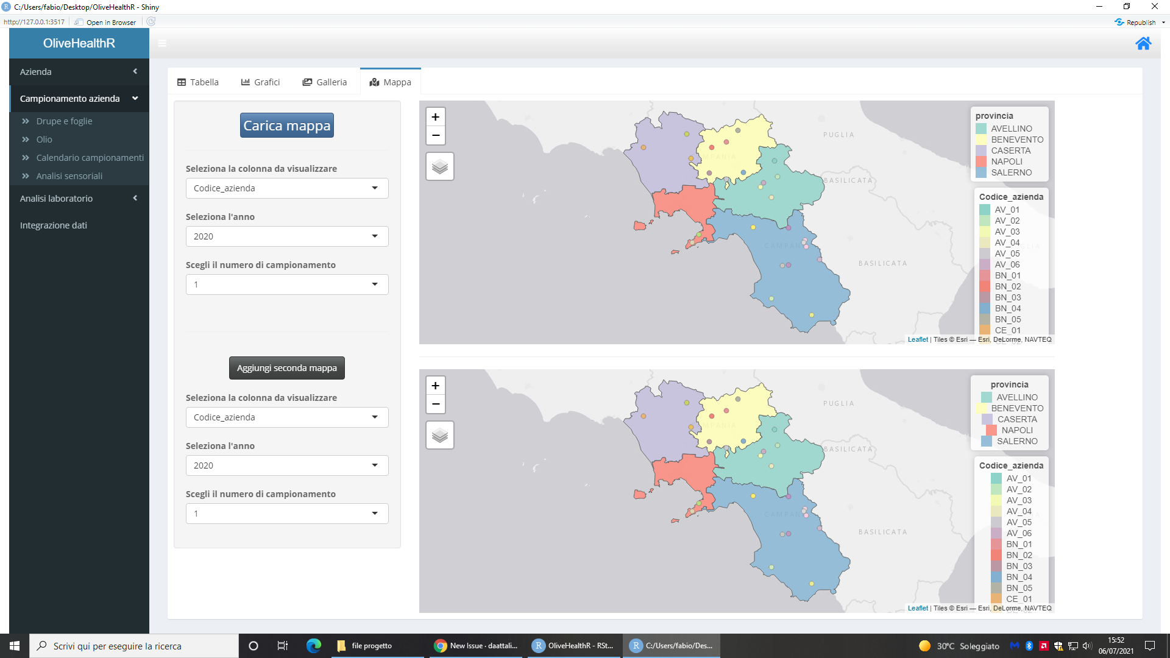The width and height of the screenshot is (1170, 658).
Task: Open the first Codice_azienda column dropdown
Action: pos(286,188)
